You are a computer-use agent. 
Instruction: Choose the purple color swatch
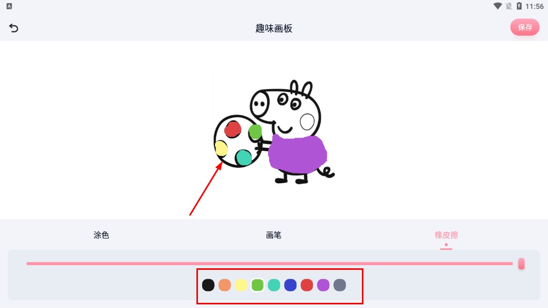coord(323,285)
